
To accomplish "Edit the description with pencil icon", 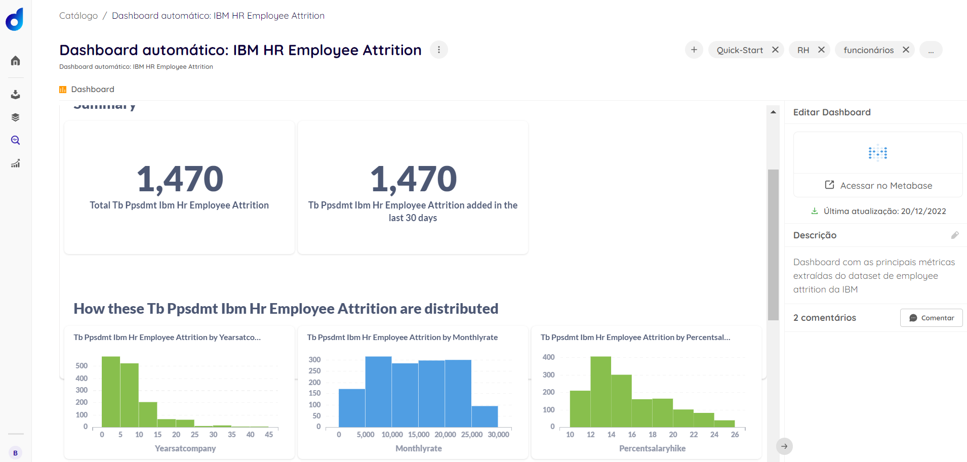I will pos(955,235).
